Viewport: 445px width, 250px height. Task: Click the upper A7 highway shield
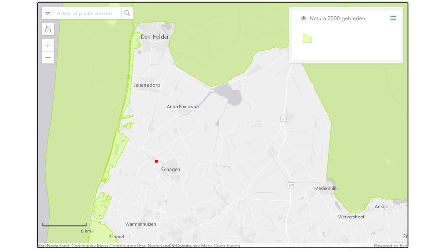(x=284, y=119)
